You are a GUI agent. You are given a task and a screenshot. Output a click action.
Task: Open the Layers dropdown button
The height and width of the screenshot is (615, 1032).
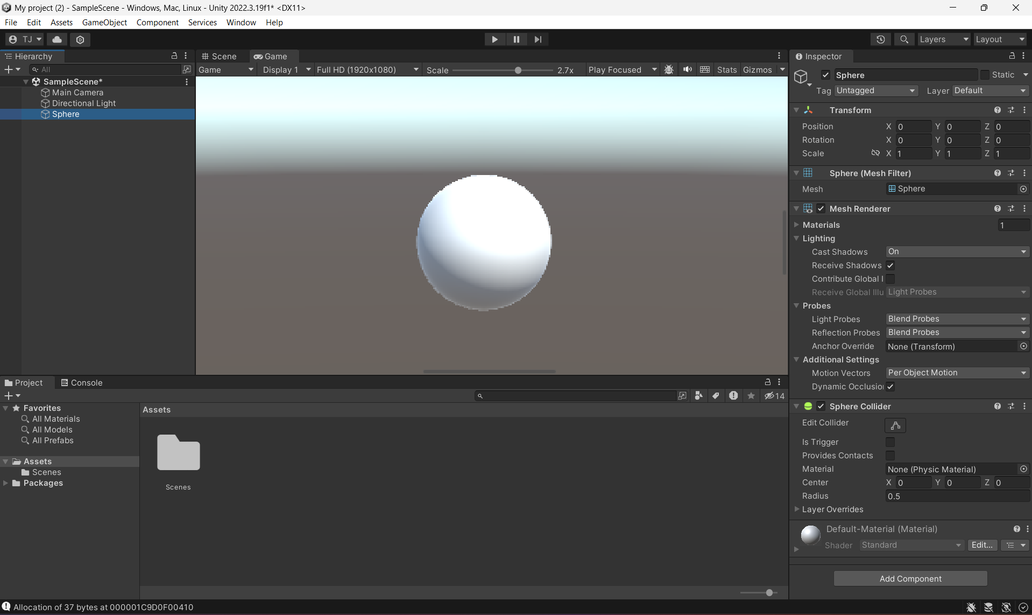click(944, 39)
